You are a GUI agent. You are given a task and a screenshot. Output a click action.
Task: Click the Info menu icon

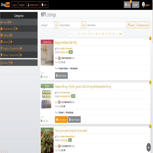(42, 5)
